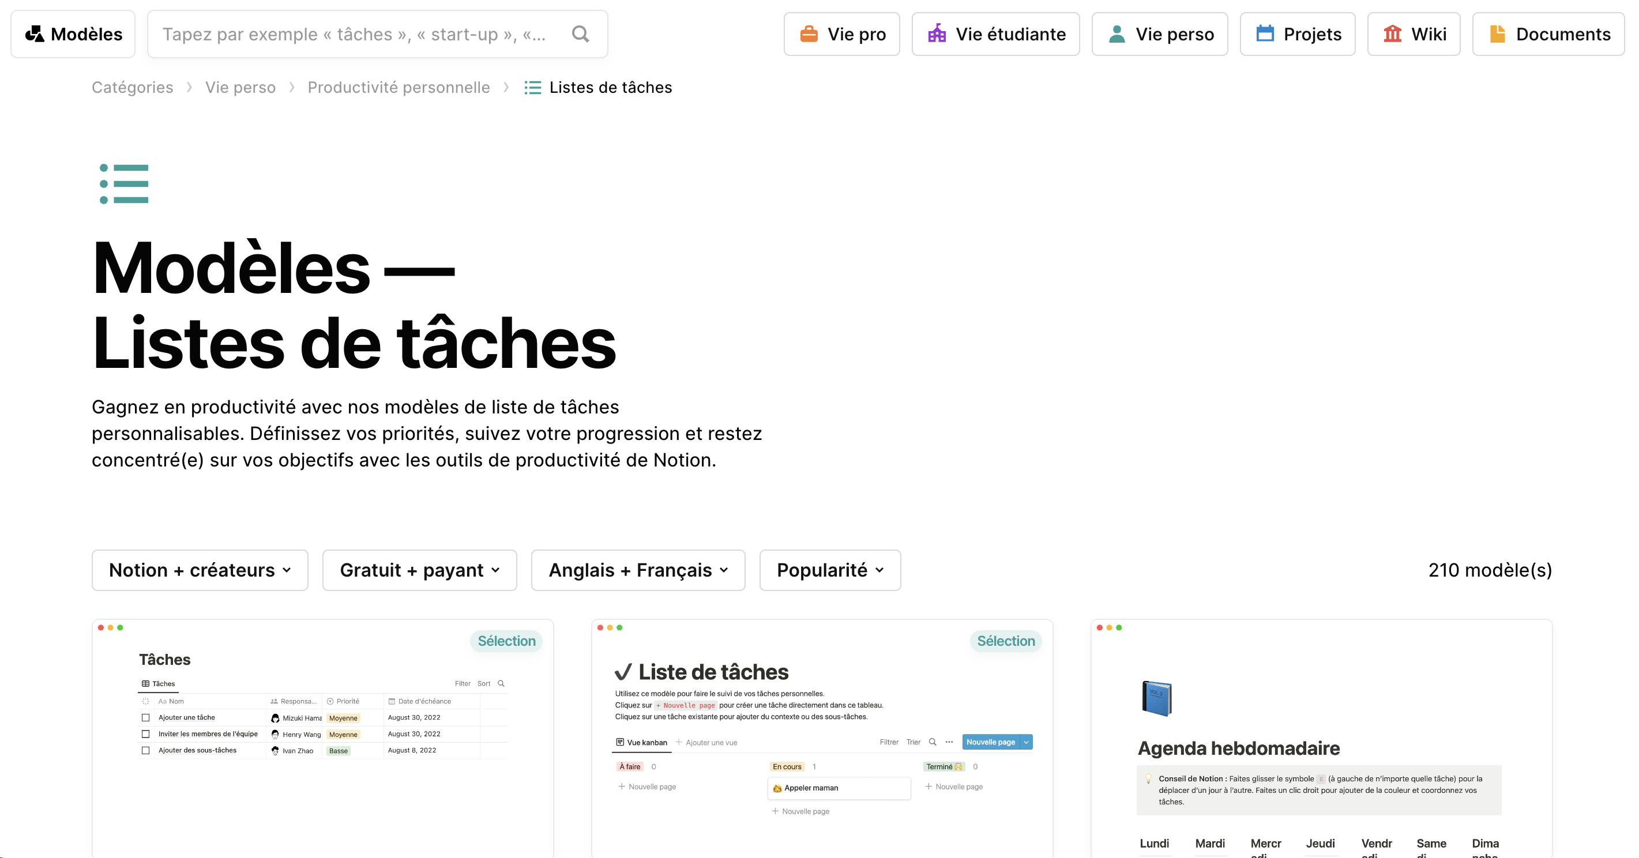1639x858 pixels.
Task: Click the list icon in the breadcrumb
Action: tap(532, 87)
